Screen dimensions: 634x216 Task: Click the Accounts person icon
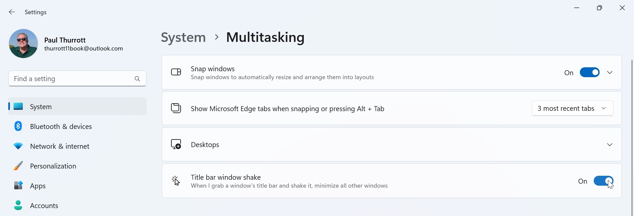coord(18,205)
